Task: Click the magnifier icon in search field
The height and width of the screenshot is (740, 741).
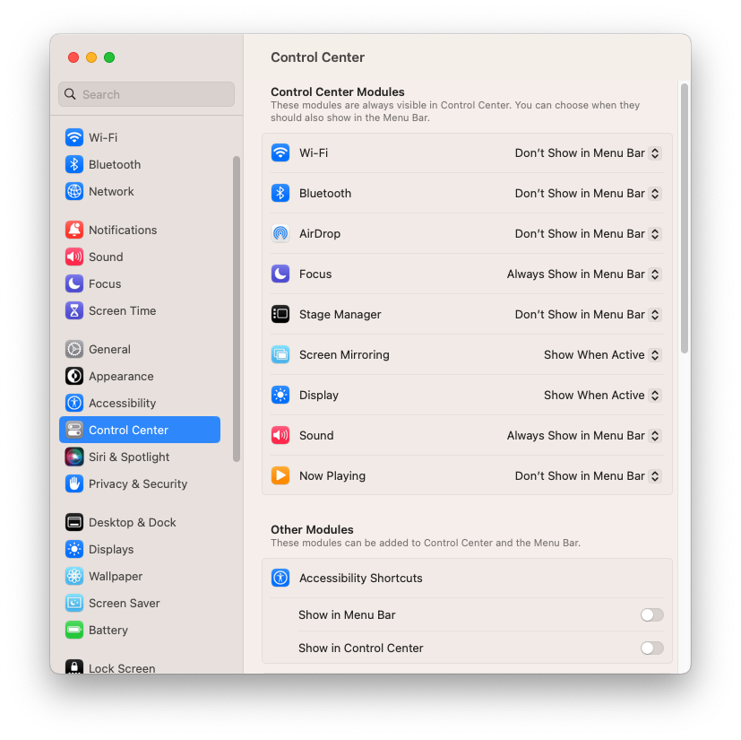Action: 70,94
